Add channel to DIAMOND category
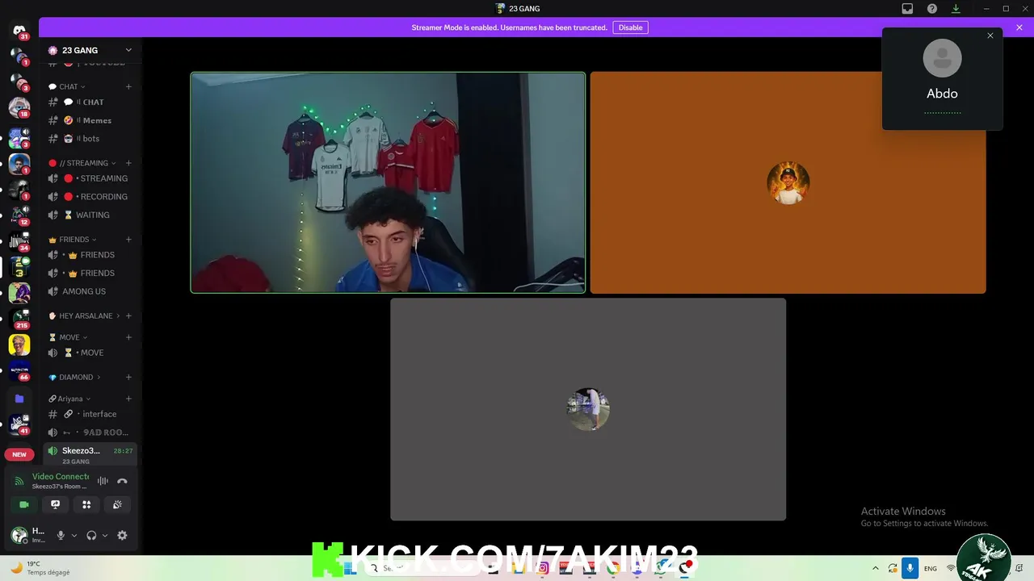This screenshot has width=1034, height=581. pos(128,377)
